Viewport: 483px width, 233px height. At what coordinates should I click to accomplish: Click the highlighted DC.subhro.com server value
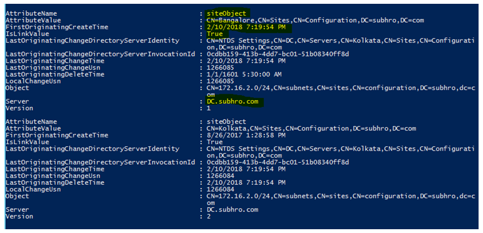click(233, 101)
